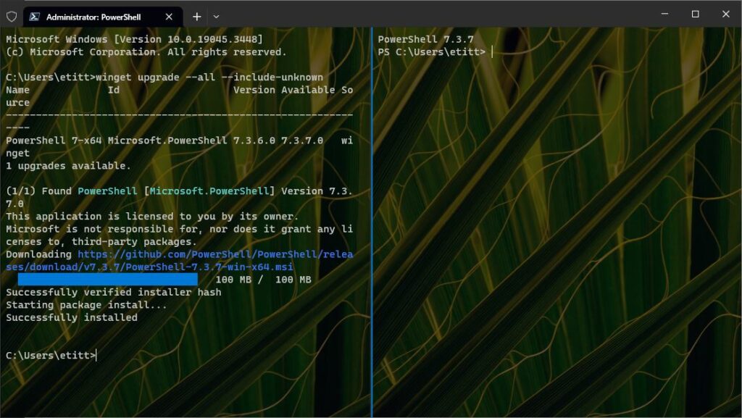742x418 pixels.
Task: Click the 'Starting package install...' line
Action: point(86,304)
